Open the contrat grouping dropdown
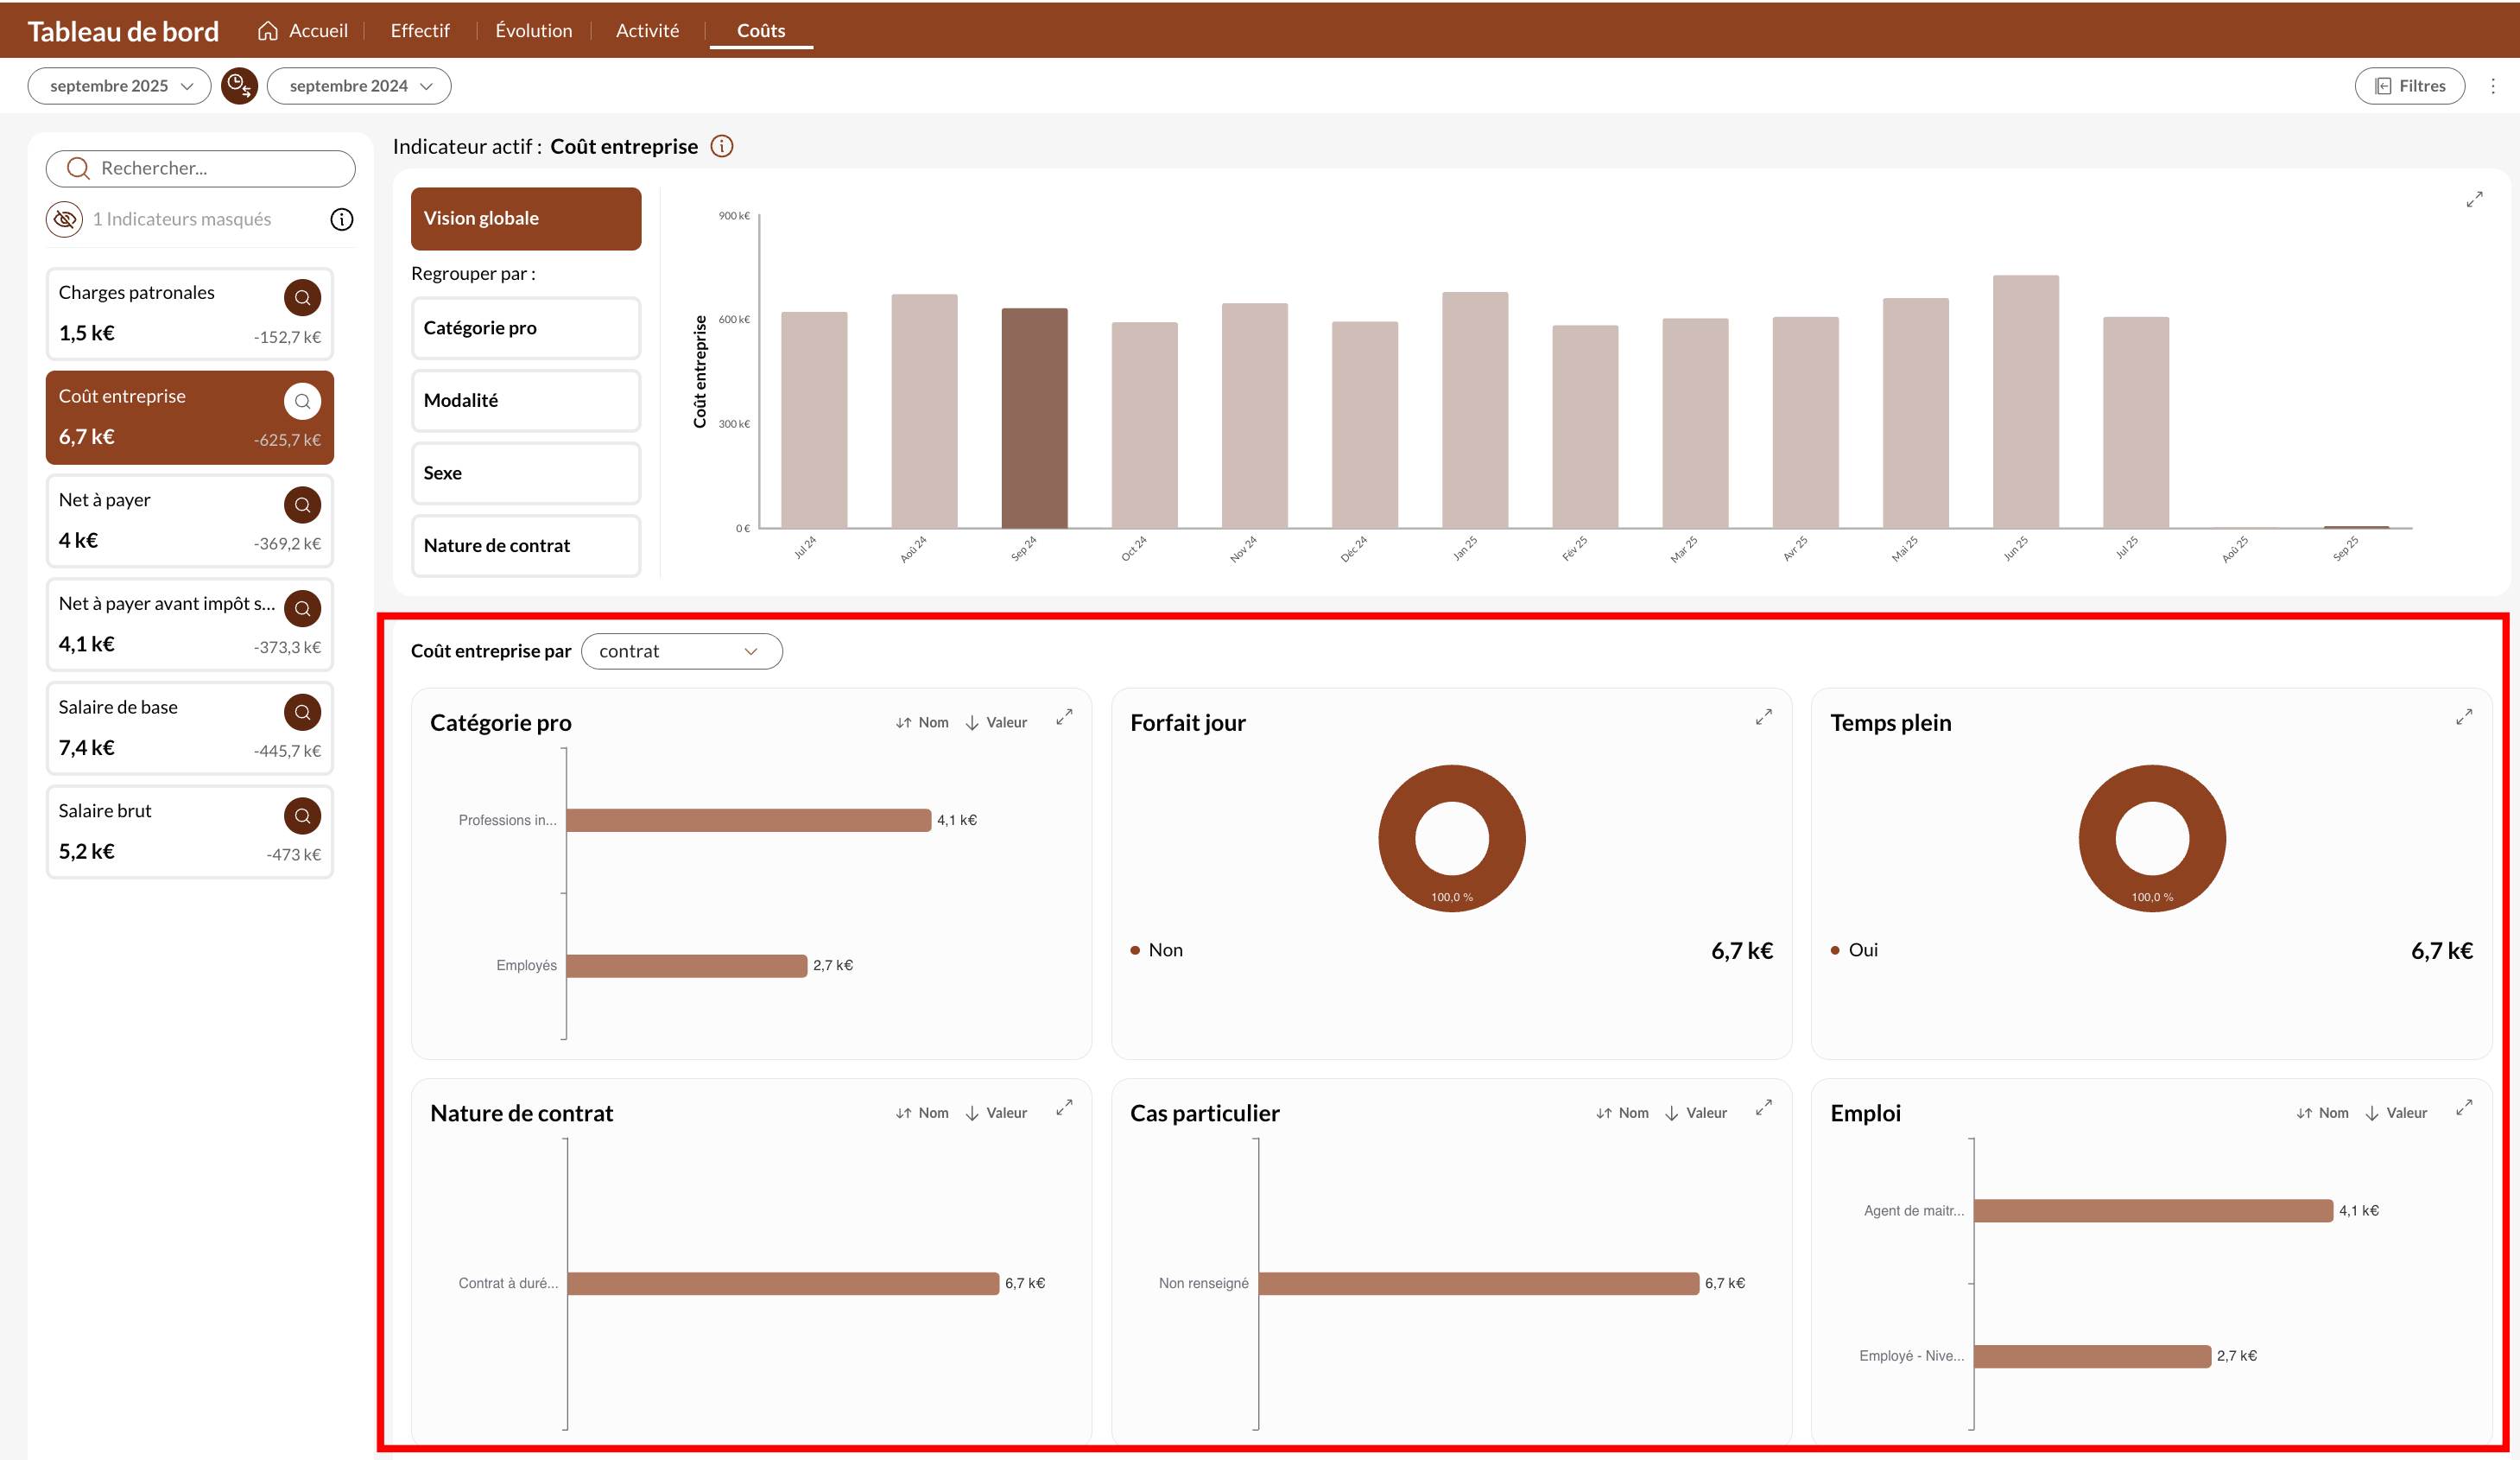This screenshot has height=1460, width=2520. [x=681, y=651]
